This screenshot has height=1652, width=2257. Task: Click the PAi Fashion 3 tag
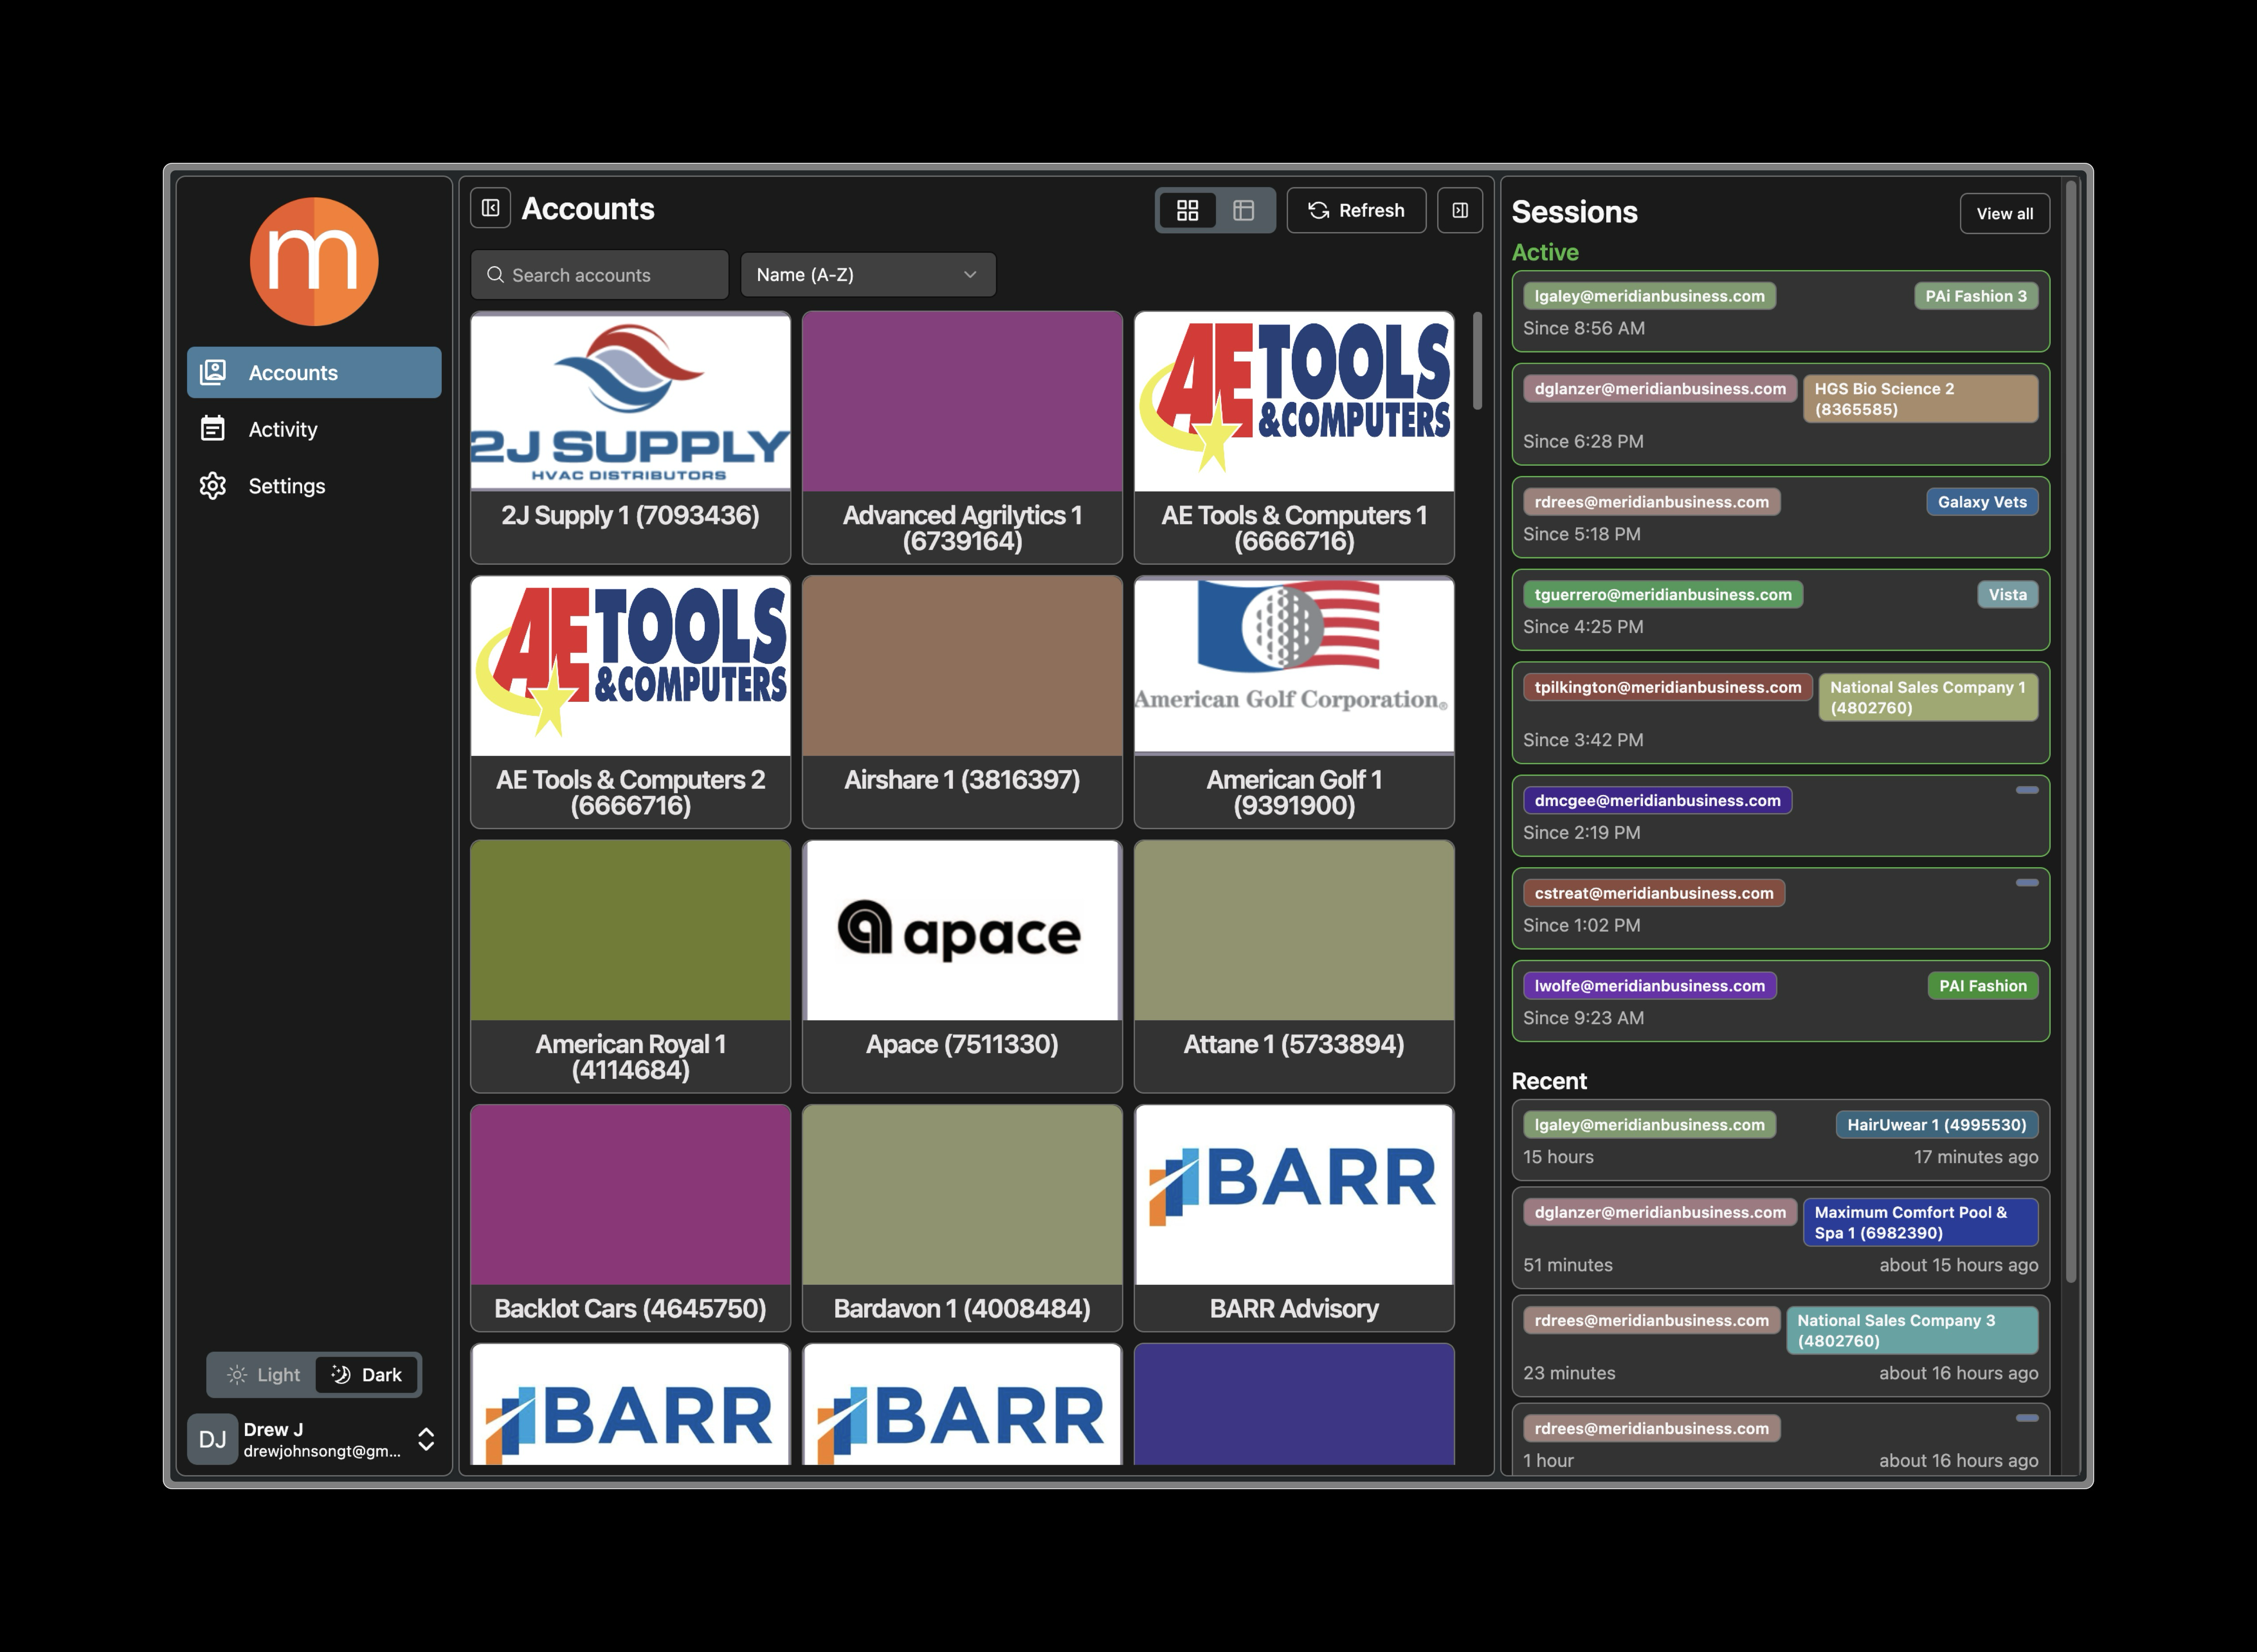(1976, 296)
